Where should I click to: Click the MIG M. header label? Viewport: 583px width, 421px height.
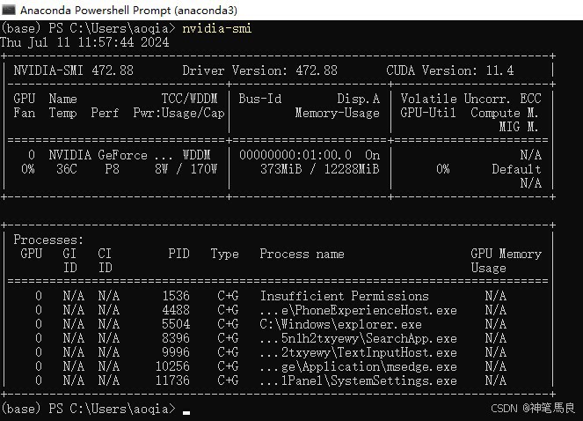click(x=518, y=127)
